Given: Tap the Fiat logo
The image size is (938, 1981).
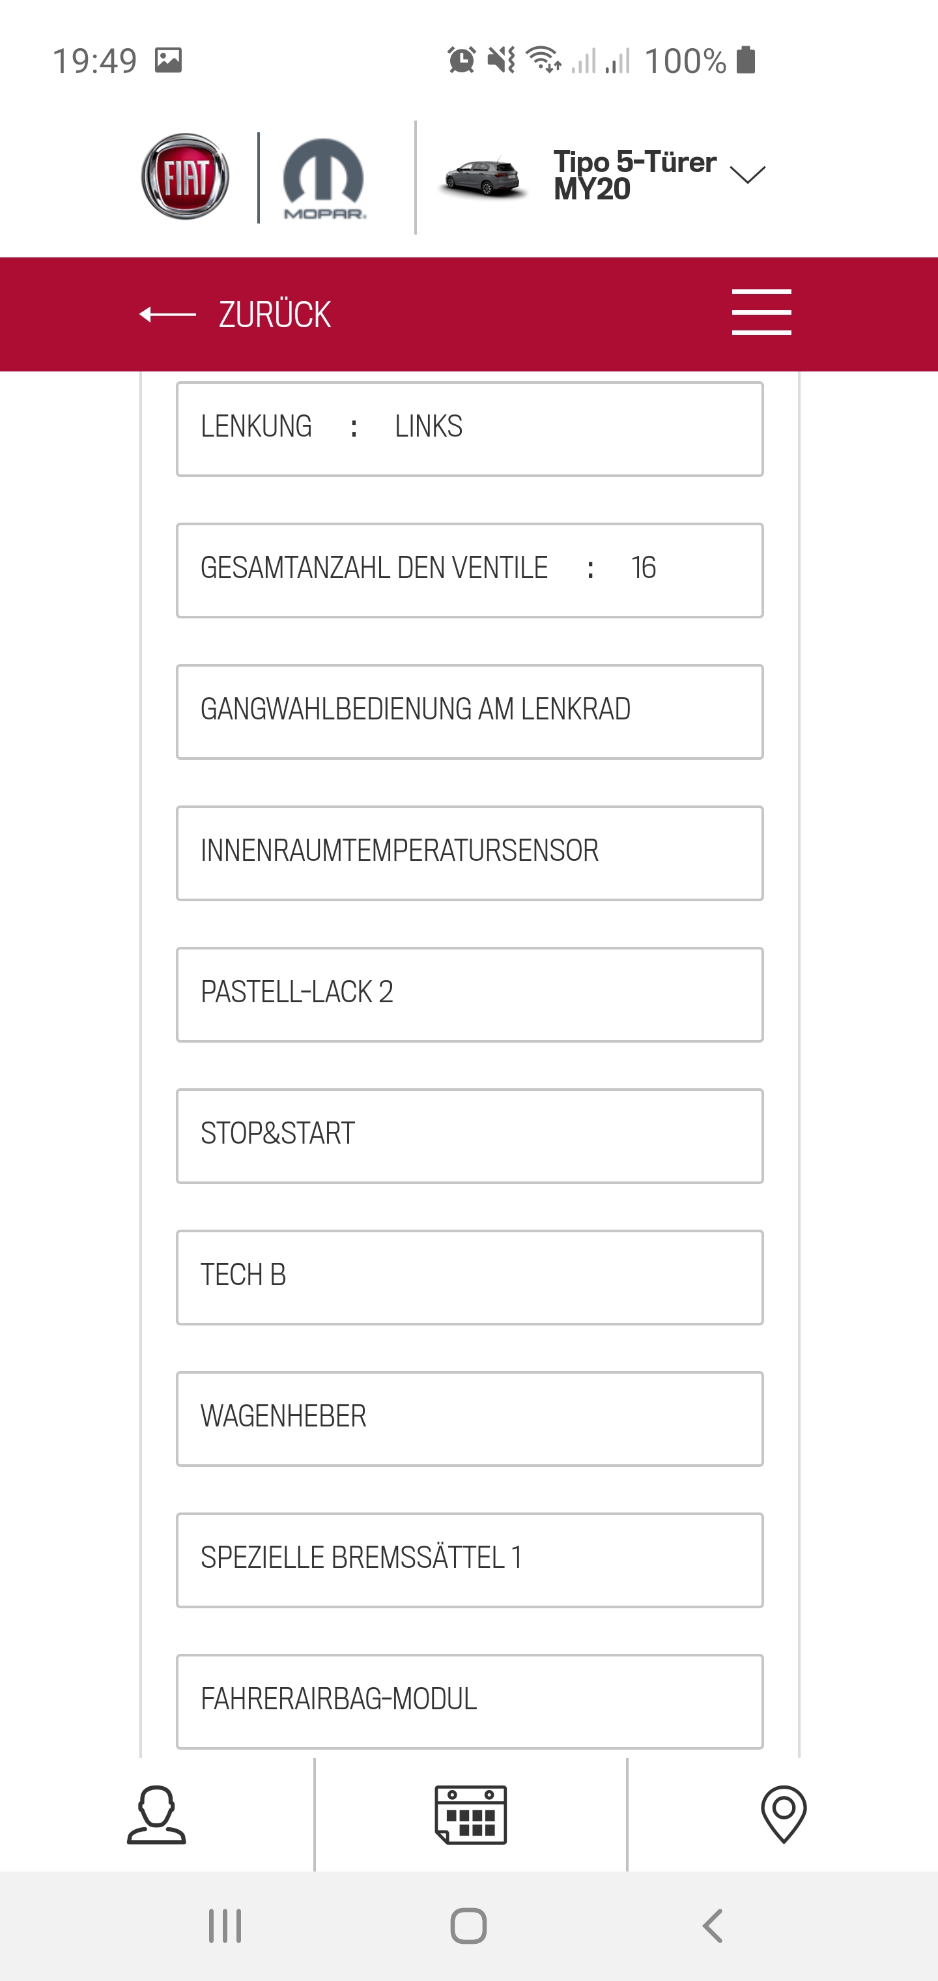Looking at the screenshot, I should coord(185,177).
